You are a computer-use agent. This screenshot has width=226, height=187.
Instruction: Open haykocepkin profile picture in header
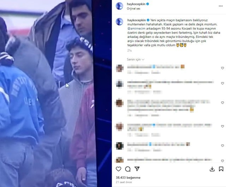click(x=119, y=6)
